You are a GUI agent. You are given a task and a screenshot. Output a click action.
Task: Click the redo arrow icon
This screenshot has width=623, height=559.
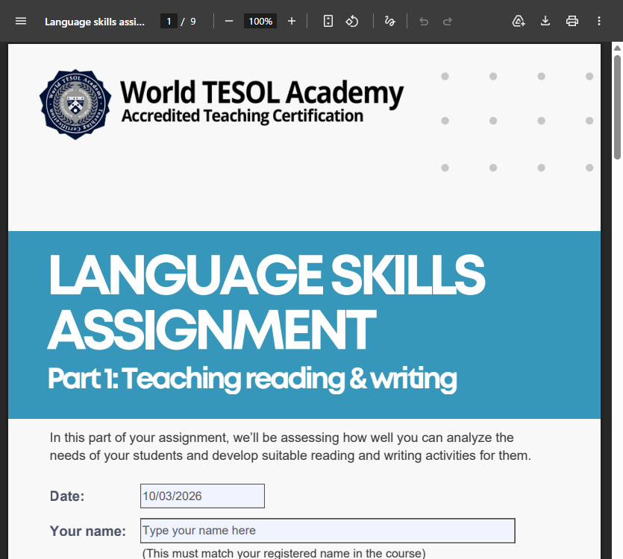[448, 21]
